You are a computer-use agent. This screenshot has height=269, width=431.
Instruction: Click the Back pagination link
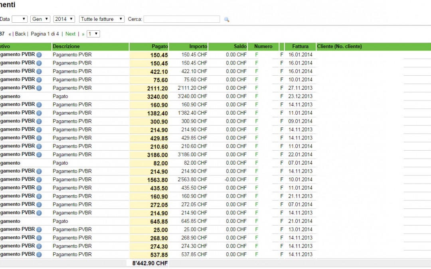coord(20,34)
